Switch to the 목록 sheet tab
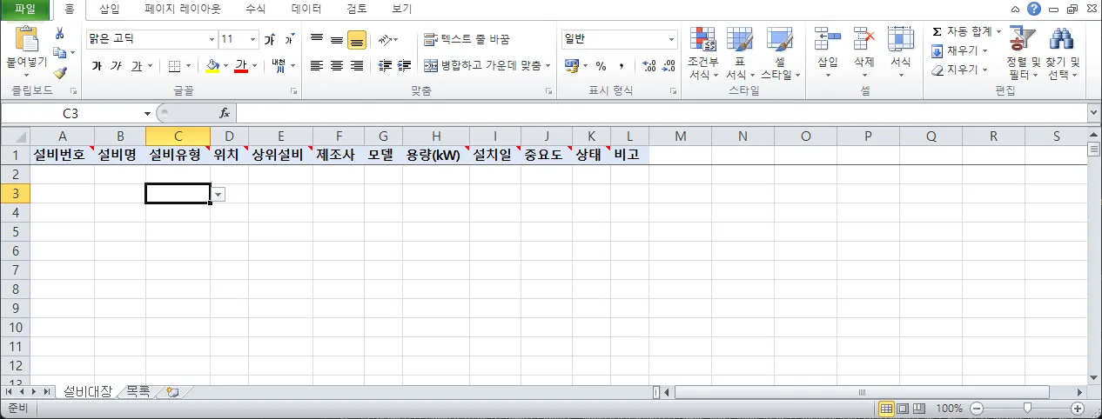The image size is (1102, 419). [138, 392]
